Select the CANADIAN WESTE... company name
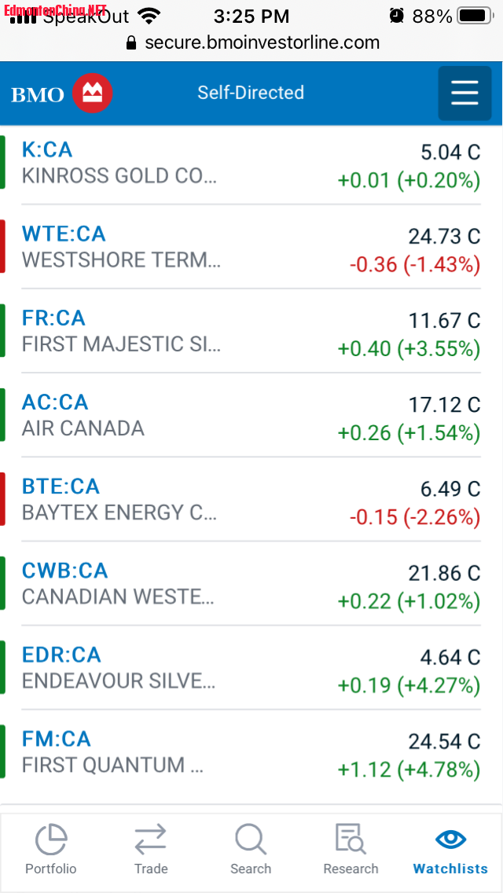 click(x=118, y=597)
